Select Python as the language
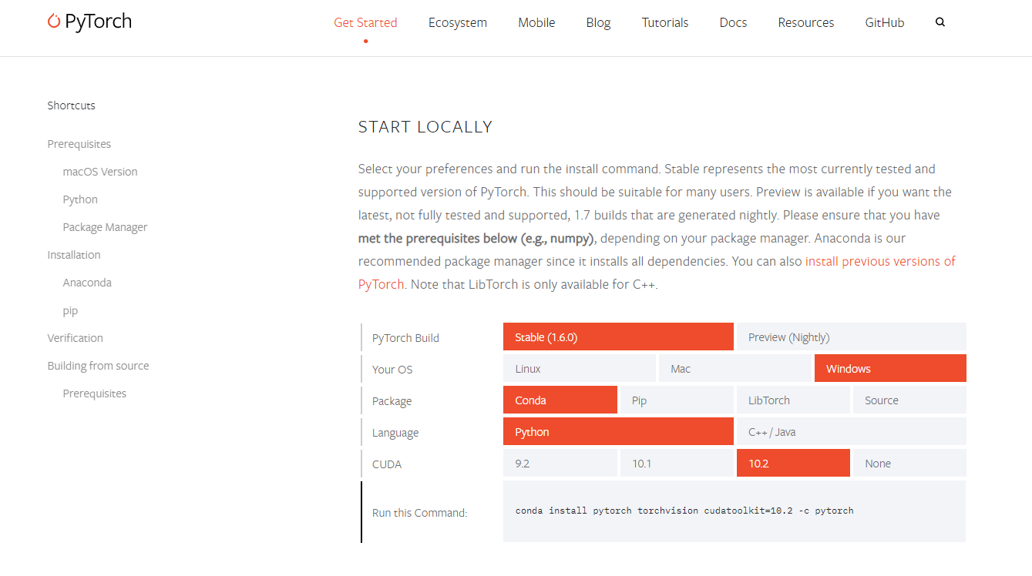1032x576 pixels. click(x=618, y=432)
